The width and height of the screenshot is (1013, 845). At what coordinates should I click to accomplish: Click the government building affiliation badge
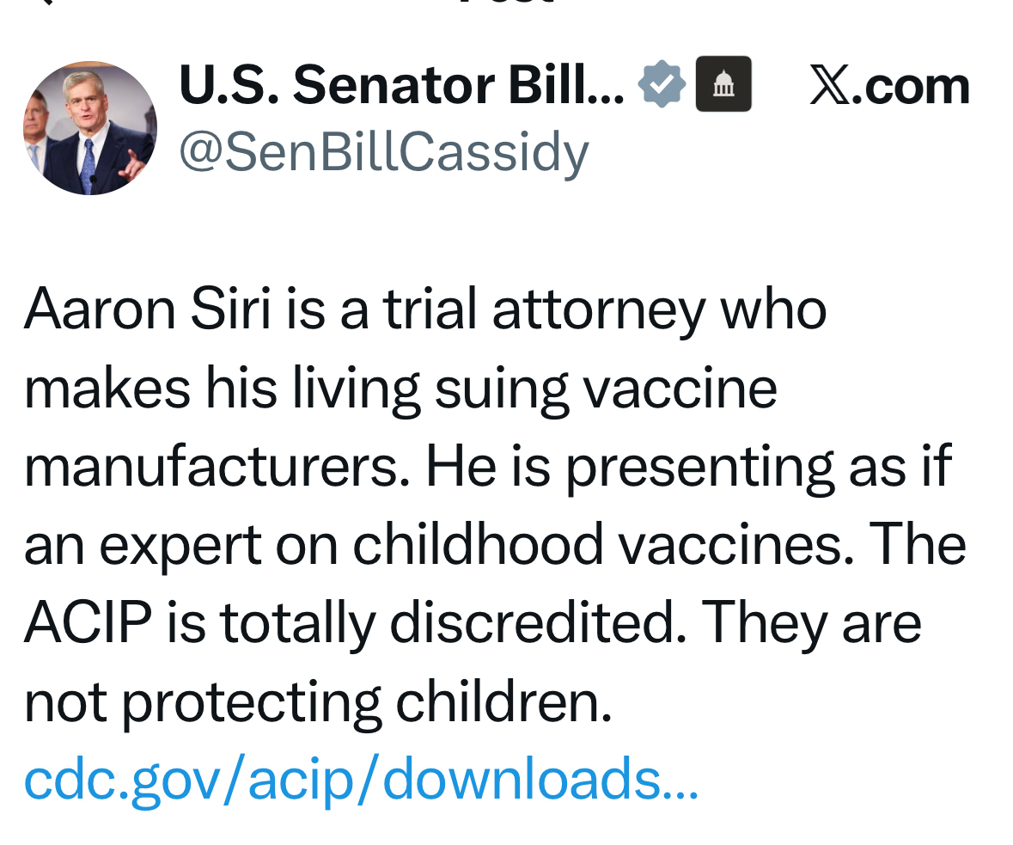click(x=723, y=84)
